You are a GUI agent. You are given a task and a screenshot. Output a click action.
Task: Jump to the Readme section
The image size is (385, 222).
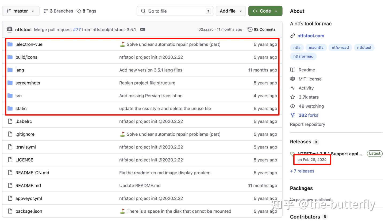[307, 70]
